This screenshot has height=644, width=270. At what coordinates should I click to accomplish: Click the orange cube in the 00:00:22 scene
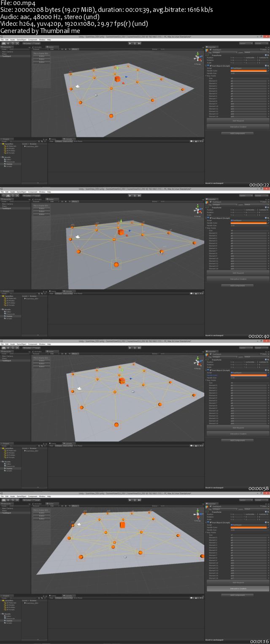(117, 79)
